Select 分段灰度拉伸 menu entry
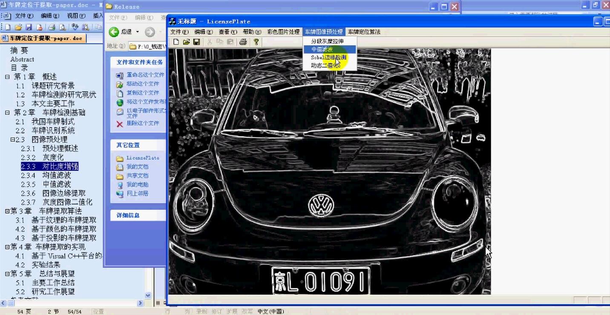610x315 pixels. (330, 41)
